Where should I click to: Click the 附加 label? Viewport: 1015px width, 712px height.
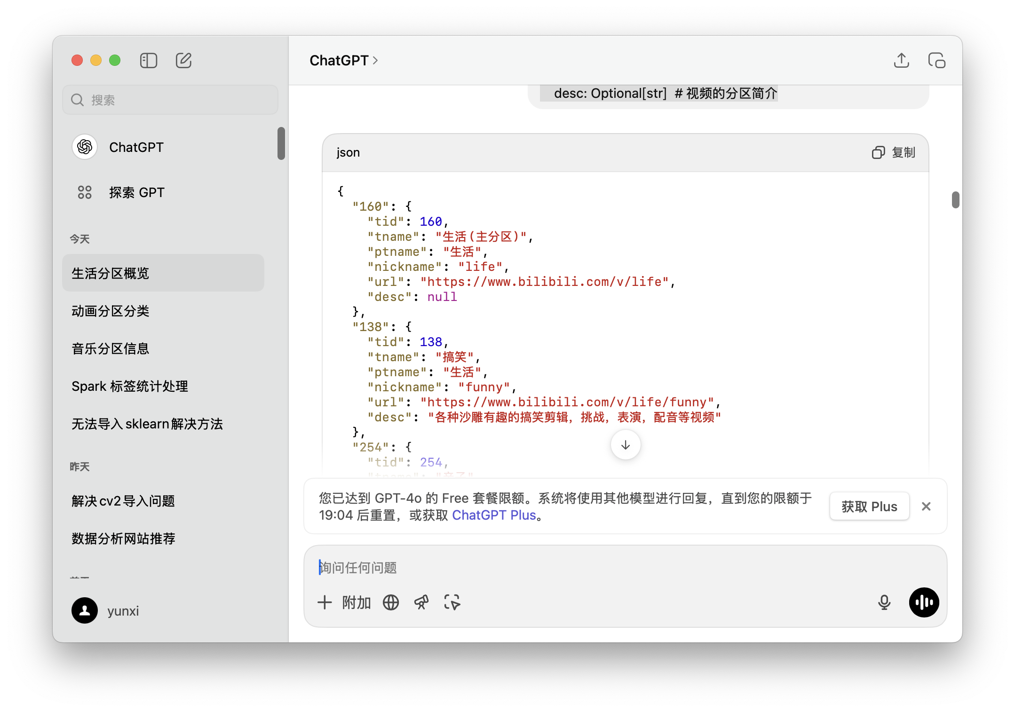[357, 602]
